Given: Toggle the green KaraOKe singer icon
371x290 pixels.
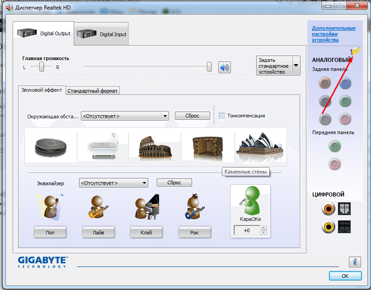Looking at the screenshot, I should pyautogui.click(x=250, y=201).
